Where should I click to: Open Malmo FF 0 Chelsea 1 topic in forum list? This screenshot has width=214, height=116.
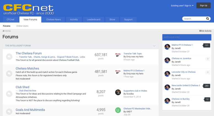coord(134,70)
